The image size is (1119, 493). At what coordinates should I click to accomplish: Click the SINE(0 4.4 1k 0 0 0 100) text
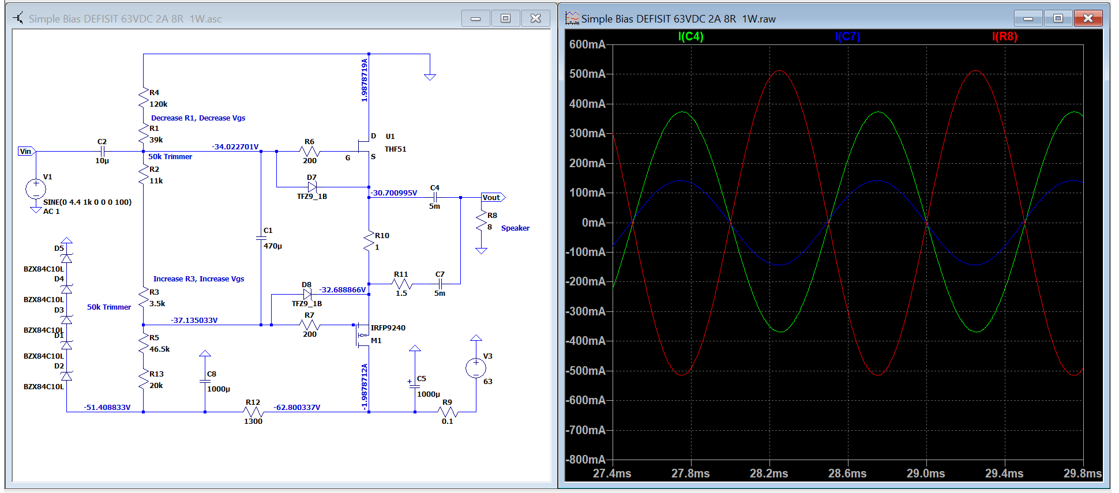coord(87,202)
